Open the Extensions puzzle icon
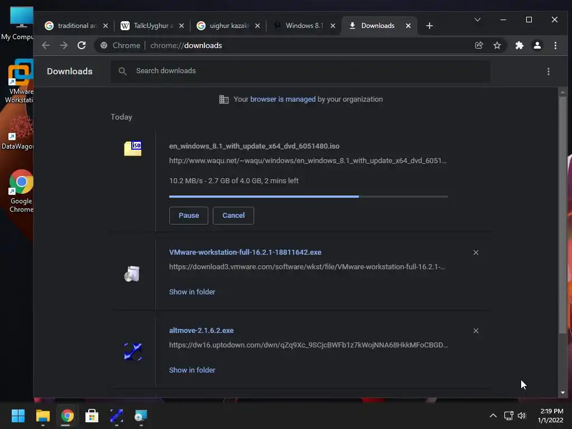 (x=519, y=45)
